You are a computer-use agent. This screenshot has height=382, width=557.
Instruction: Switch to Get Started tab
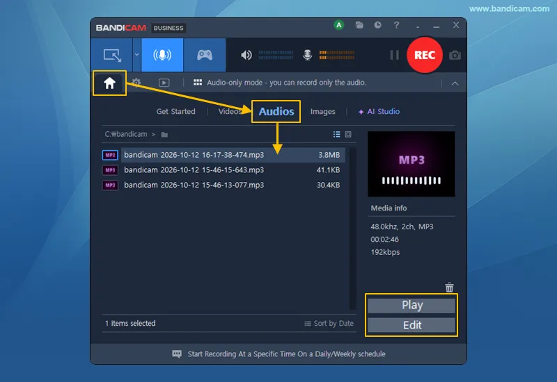click(176, 111)
